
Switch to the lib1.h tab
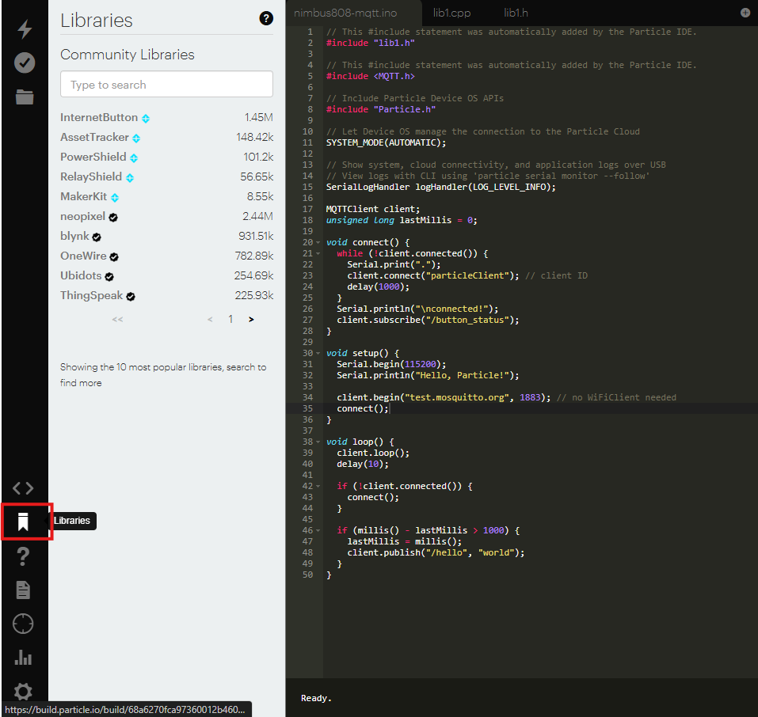pyautogui.click(x=516, y=13)
